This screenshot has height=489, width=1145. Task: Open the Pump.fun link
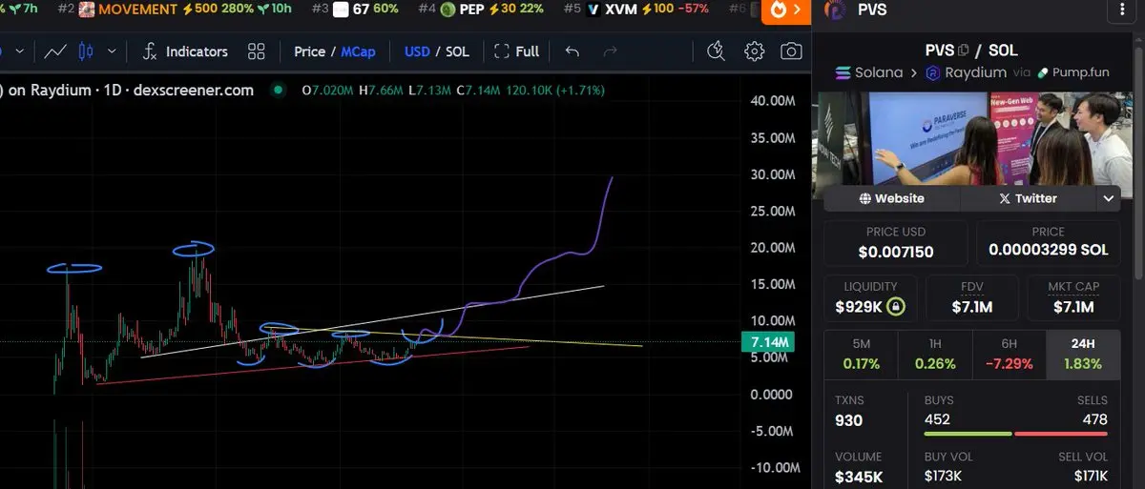(1074, 72)
